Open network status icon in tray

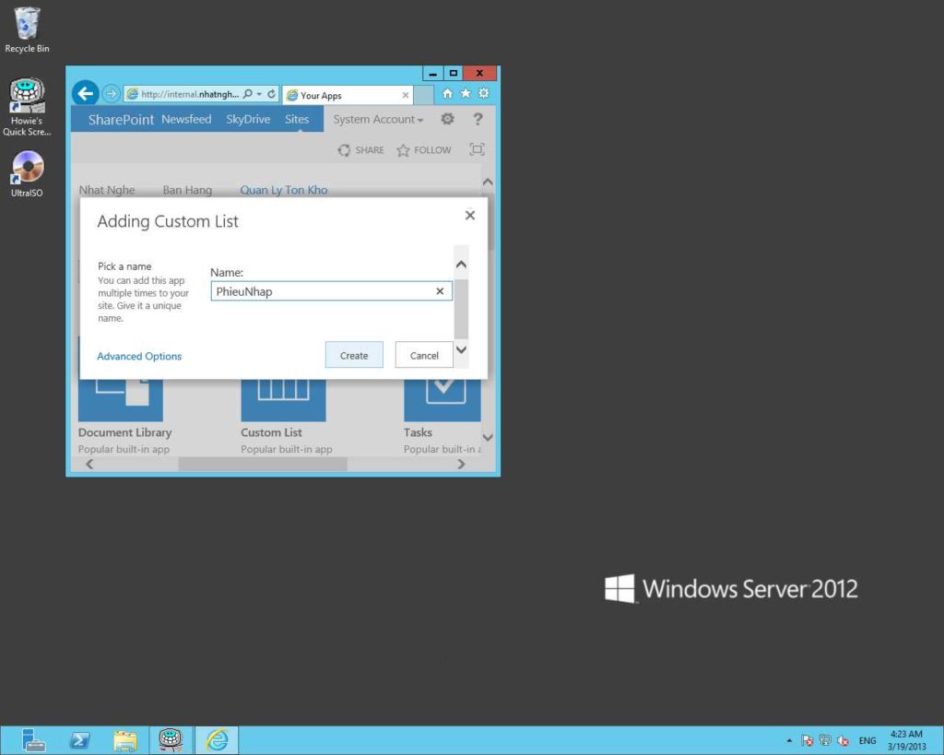(x=825, y=740)
